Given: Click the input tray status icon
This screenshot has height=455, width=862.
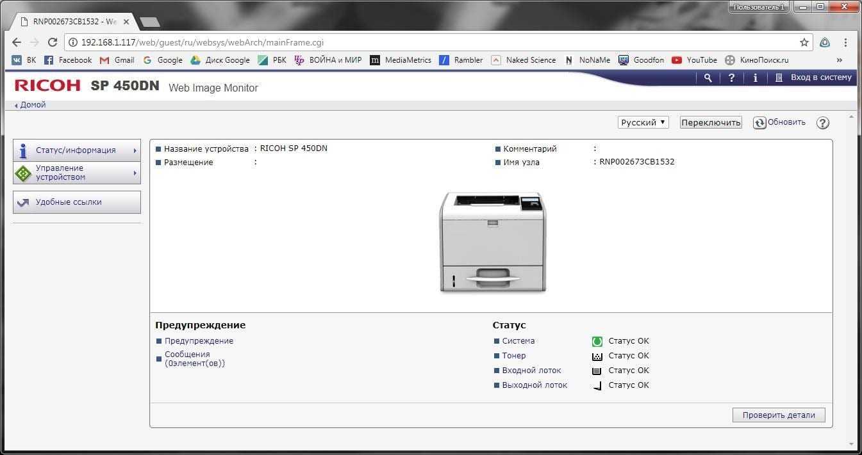Looking at the screenshot, I should click(597, 371).
